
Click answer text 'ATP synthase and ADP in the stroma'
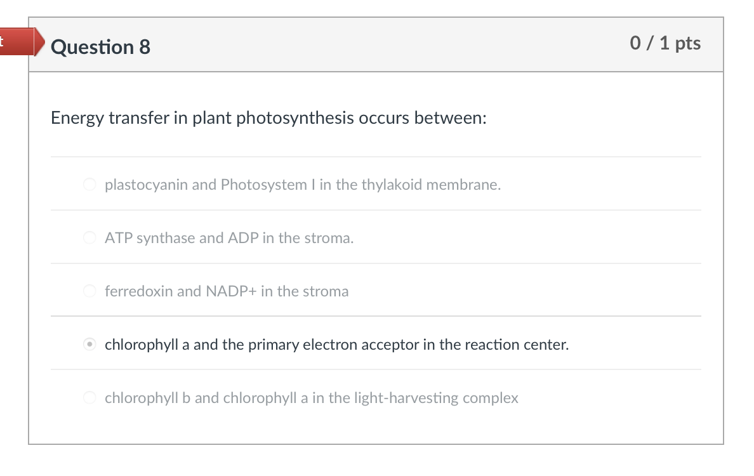click(229, 239)
